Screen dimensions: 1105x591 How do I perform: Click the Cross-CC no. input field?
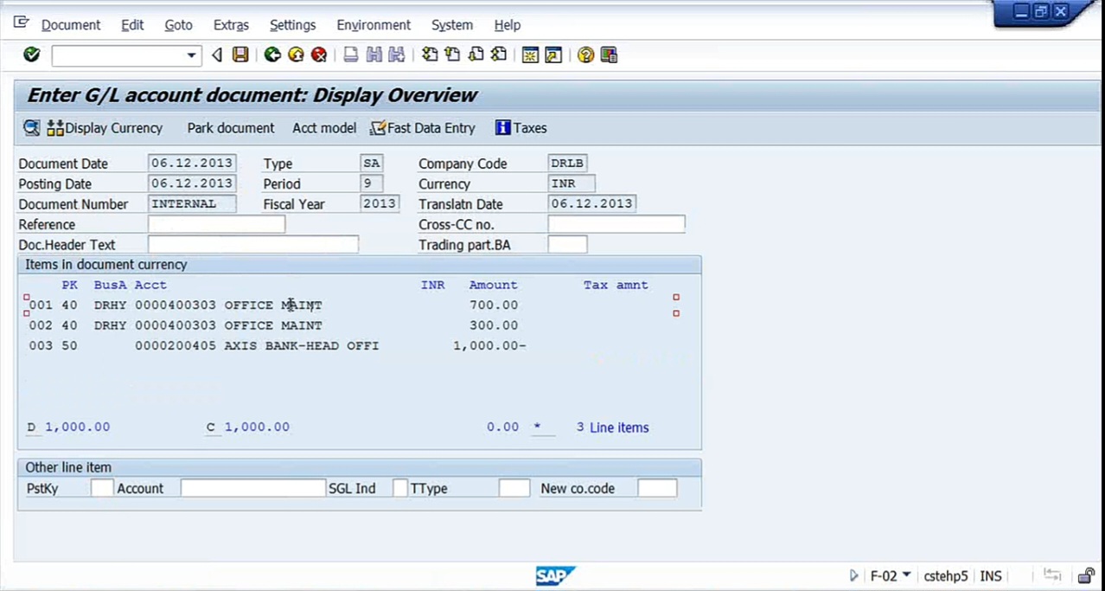(616, 224)
